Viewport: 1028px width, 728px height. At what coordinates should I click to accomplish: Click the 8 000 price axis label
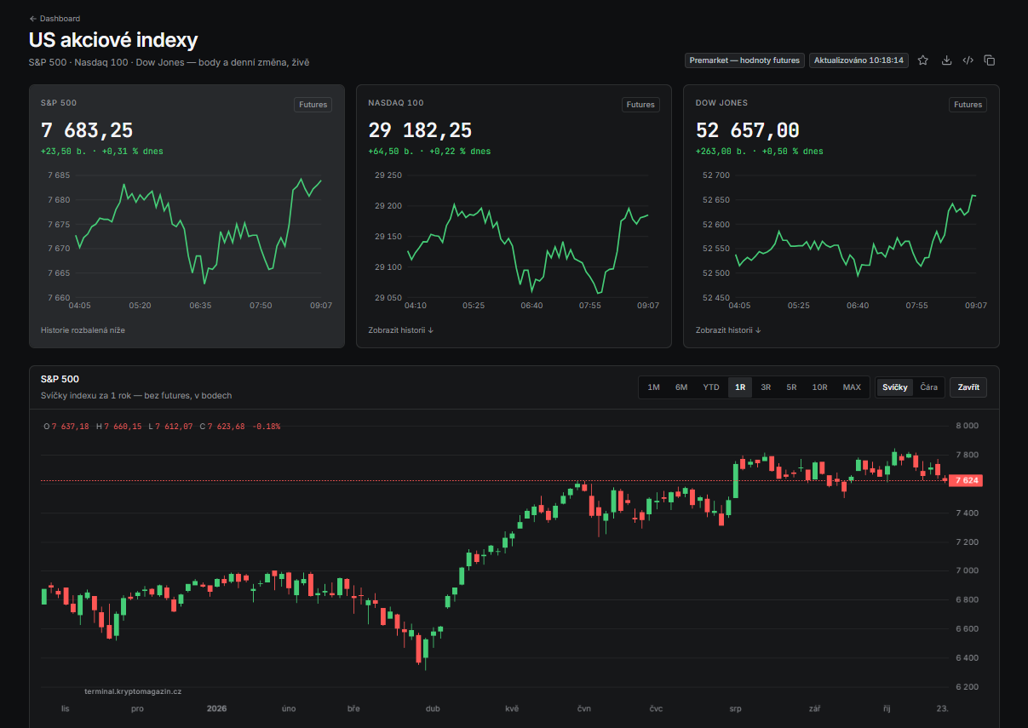click(x=967, y=426)
